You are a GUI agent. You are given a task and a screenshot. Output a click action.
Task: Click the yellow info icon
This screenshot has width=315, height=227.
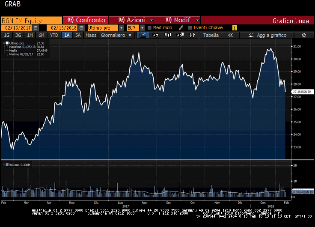(x=235, y=28)
